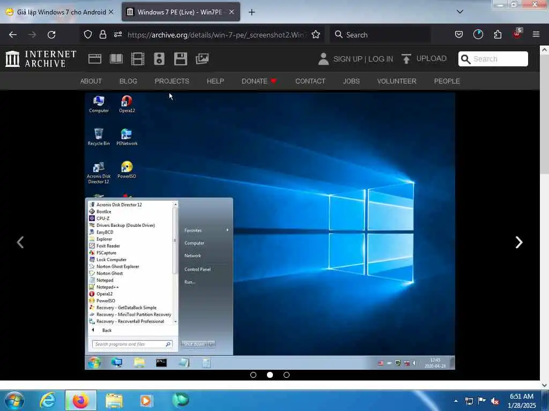Open the Images icon in archive nav
549x411 pixels.
pyautogui.click(x=202, y=59)
